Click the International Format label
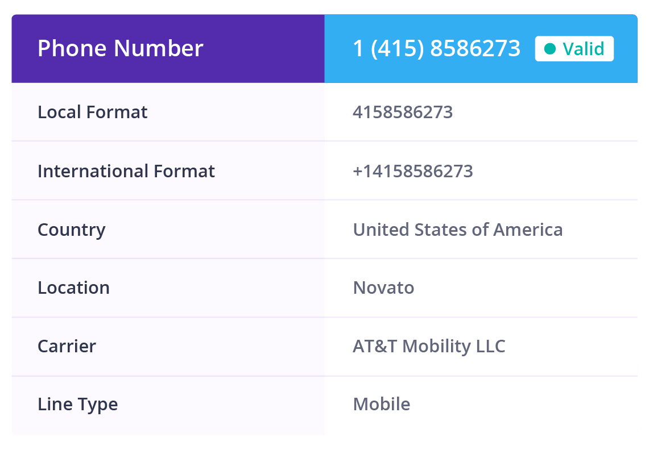Image resolution: width=649 pixels, height=454 pixels. [x=126, y=171]
